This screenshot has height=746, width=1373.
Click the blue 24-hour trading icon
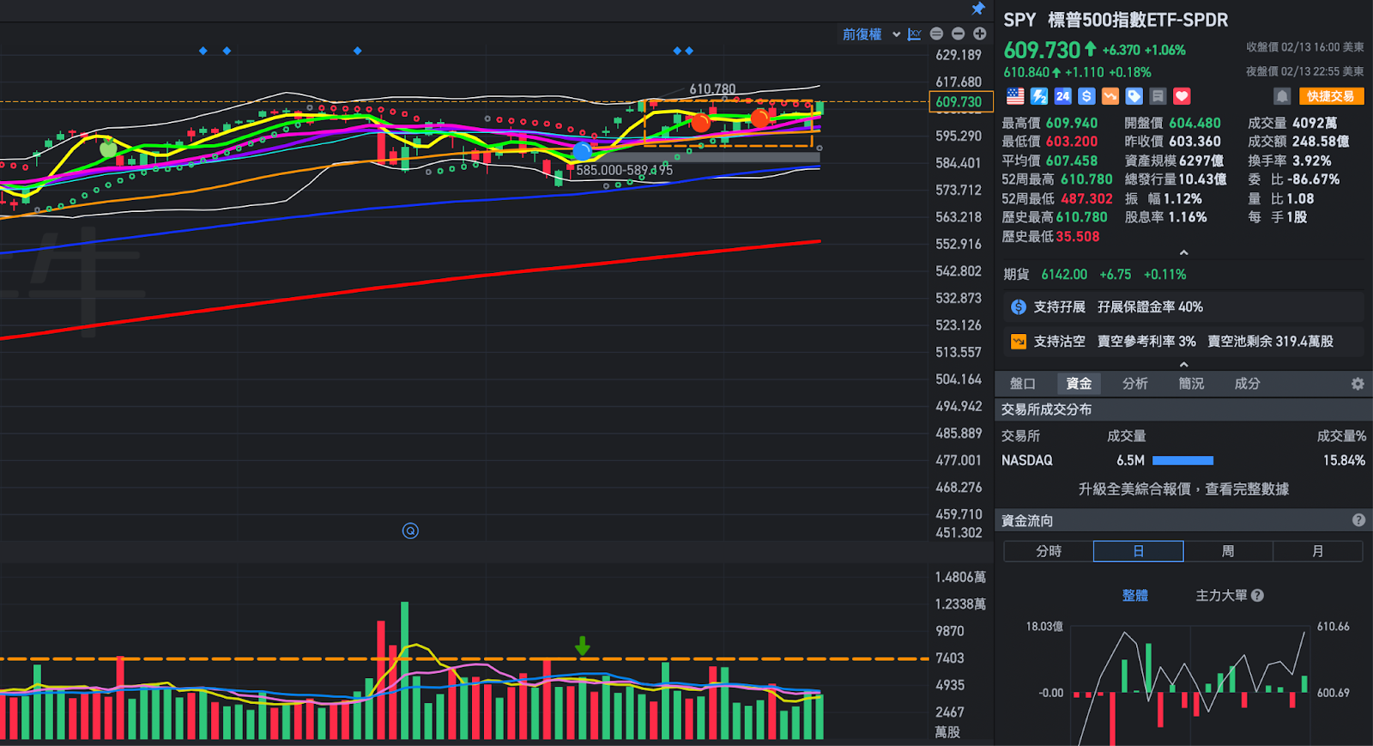(1062, 96)
